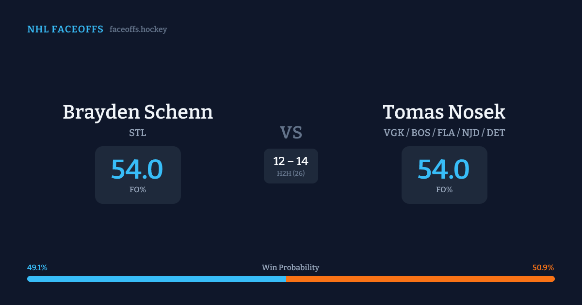Select the Tomas Nosek player name
Image resolution: width=582 pixels, height=305 pixels.
coord(444,112)
